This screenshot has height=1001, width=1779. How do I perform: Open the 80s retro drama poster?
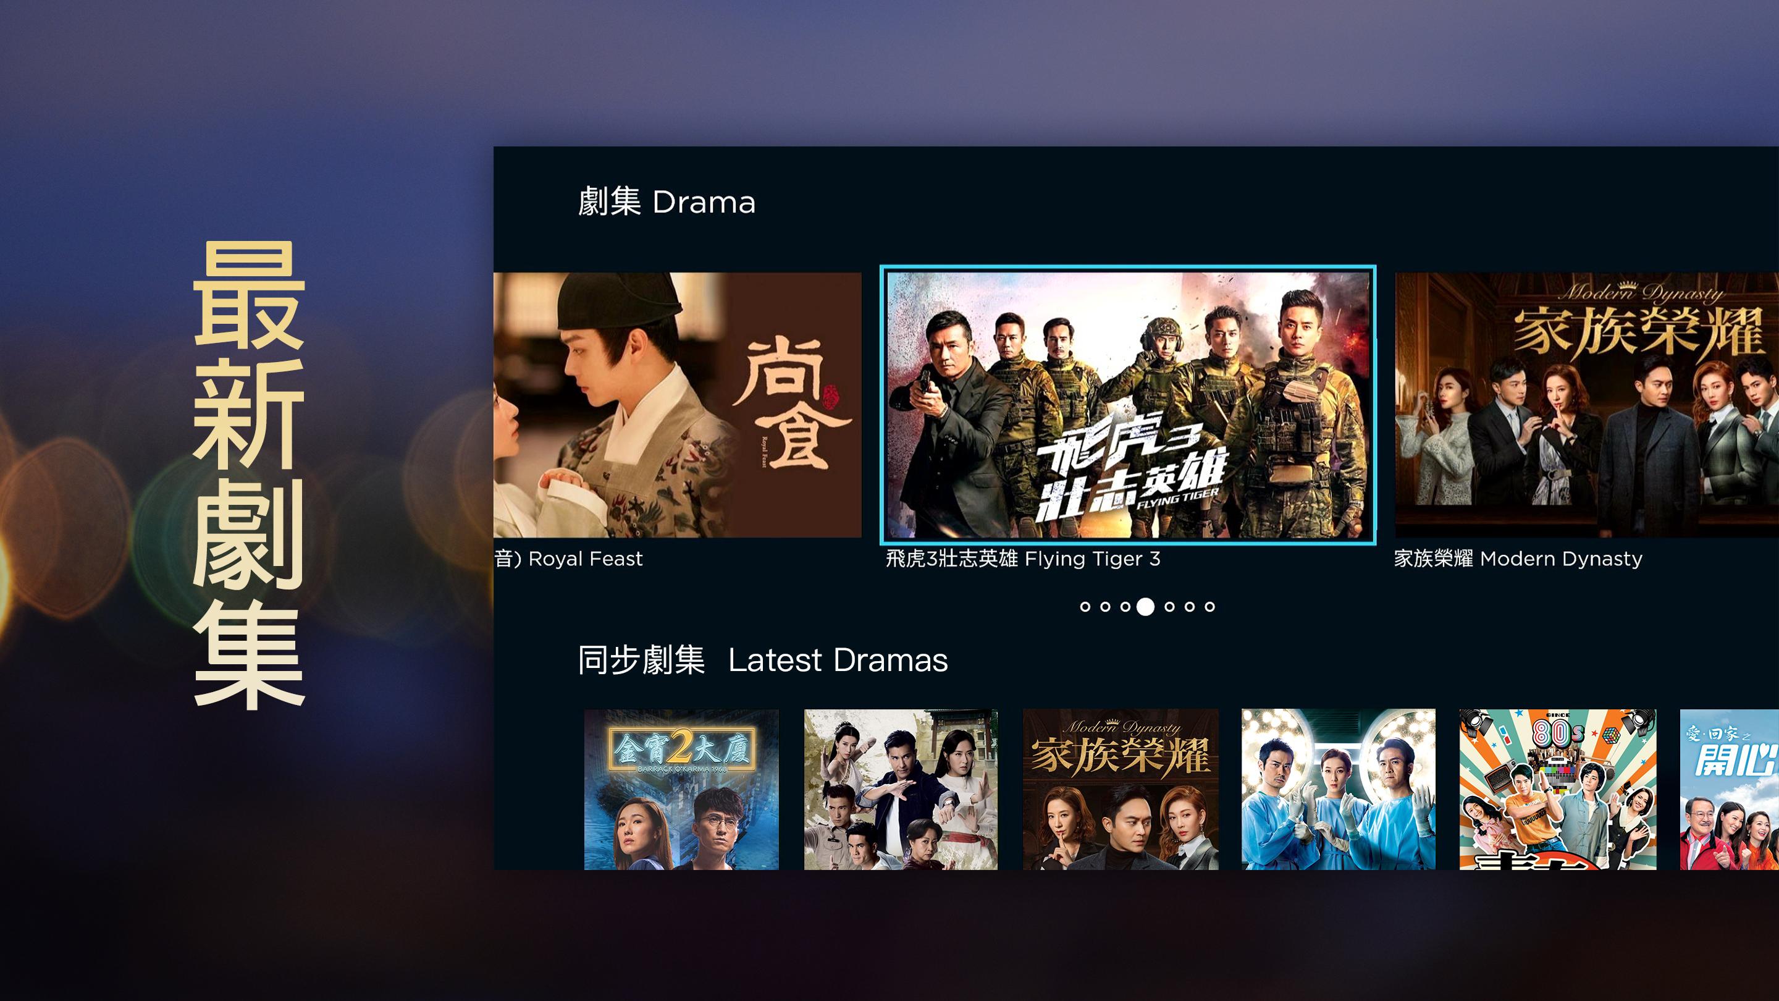click(x=1557, y=789)
